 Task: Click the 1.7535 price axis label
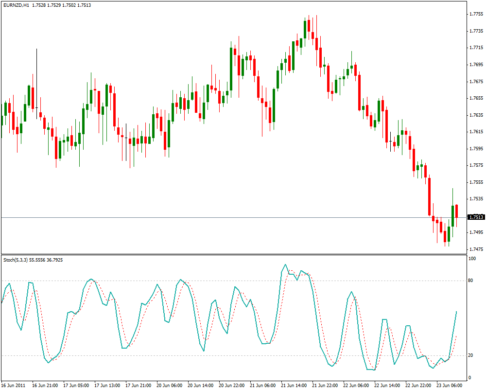[476, 198]
